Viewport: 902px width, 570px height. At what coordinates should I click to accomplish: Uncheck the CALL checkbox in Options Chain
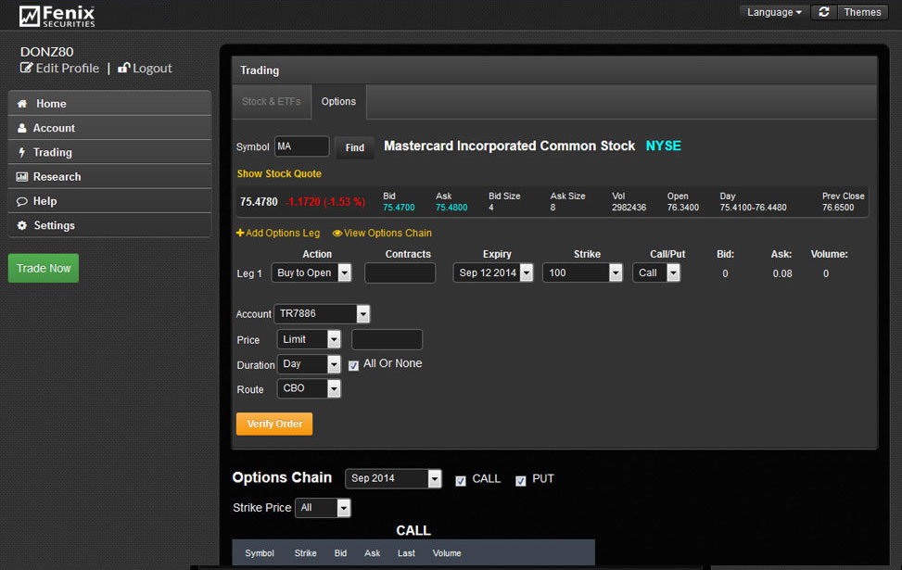[460, 481]
